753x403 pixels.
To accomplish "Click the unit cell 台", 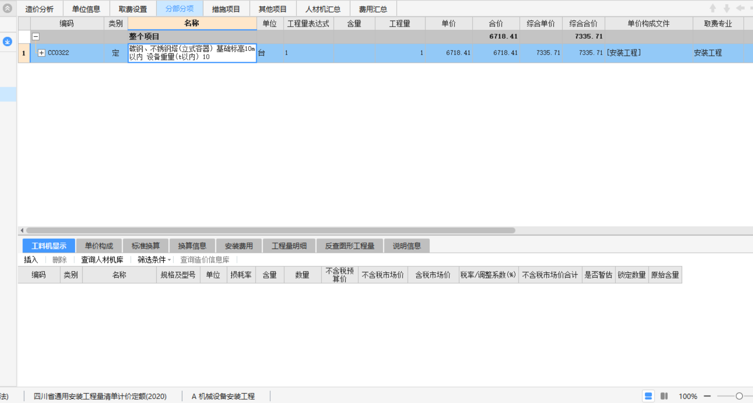I will pos(270,53).
